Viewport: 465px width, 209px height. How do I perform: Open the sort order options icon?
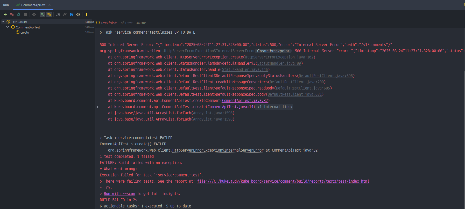[x=58, y=14]
